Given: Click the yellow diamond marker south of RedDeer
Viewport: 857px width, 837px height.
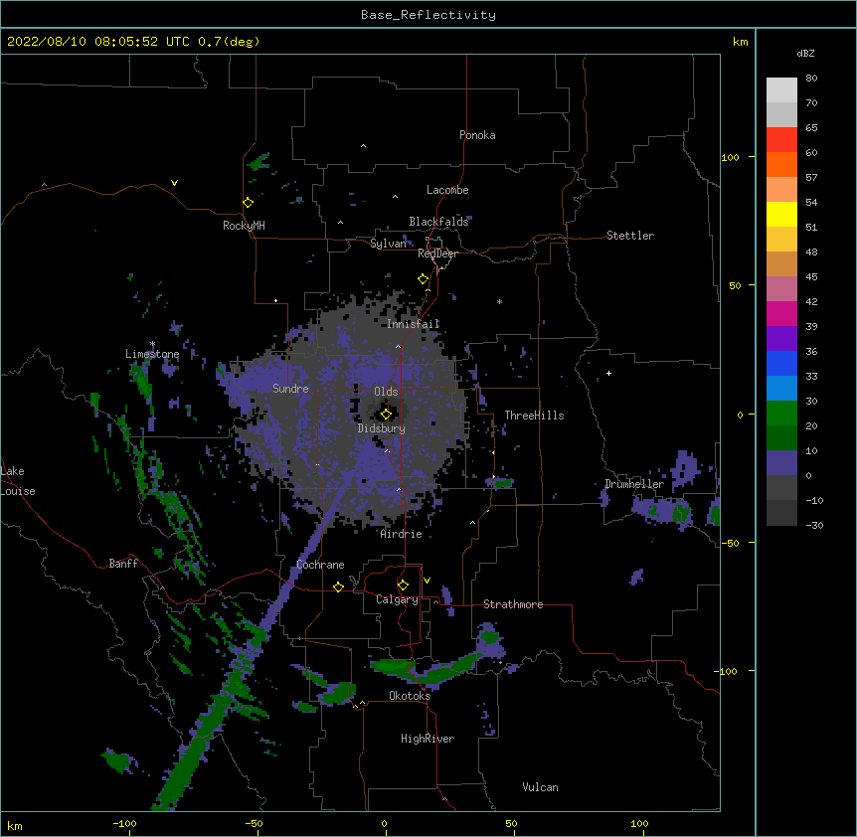Looking at the screenshot, I should click(424, 279).
